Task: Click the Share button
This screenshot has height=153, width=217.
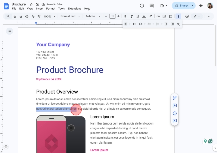Action: pos(181,6)
